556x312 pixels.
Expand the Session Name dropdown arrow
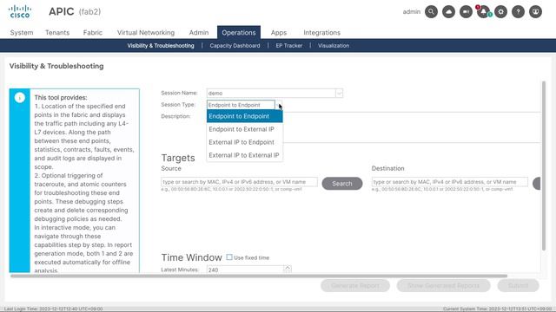point(339,93)
